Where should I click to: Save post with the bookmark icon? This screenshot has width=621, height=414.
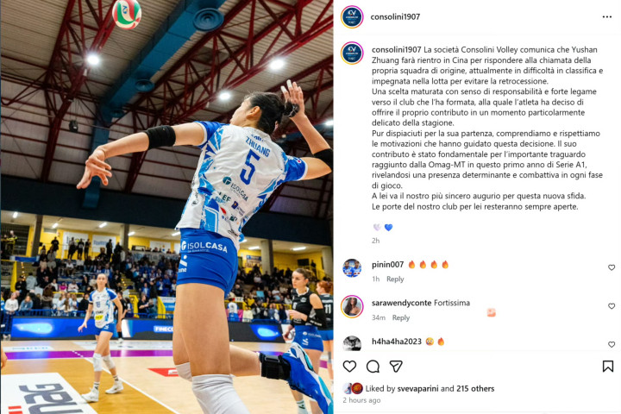(607, 367)
